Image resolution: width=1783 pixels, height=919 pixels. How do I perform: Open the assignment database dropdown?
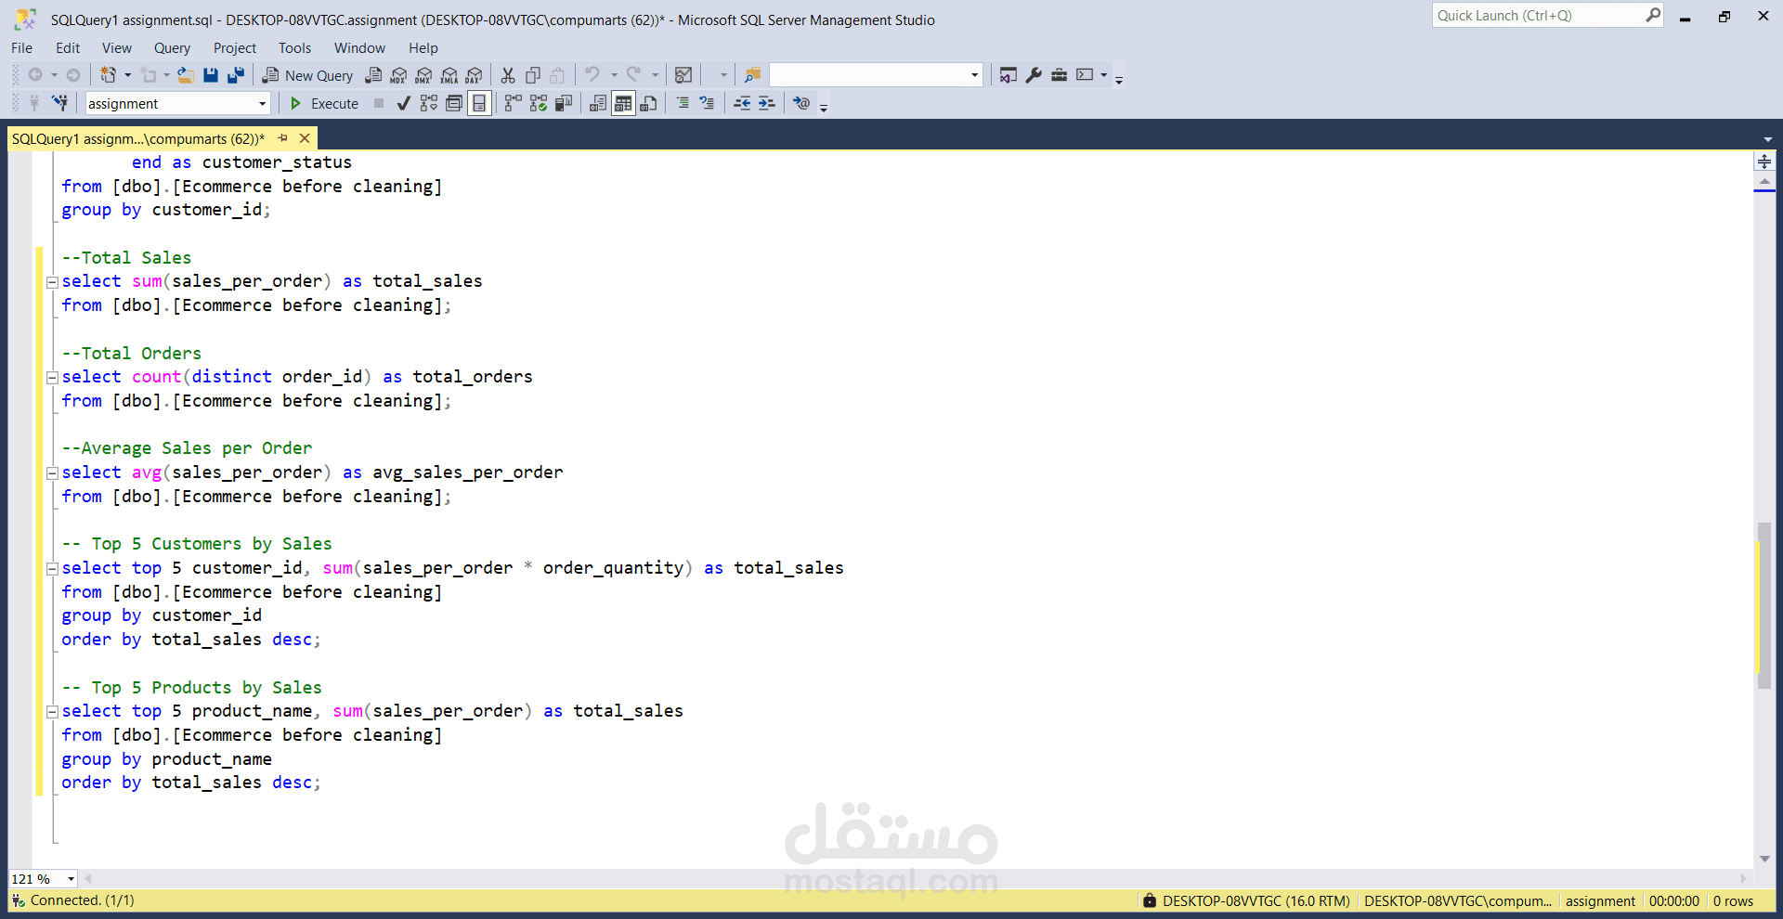pyautogui.click(x=263, y=104)
